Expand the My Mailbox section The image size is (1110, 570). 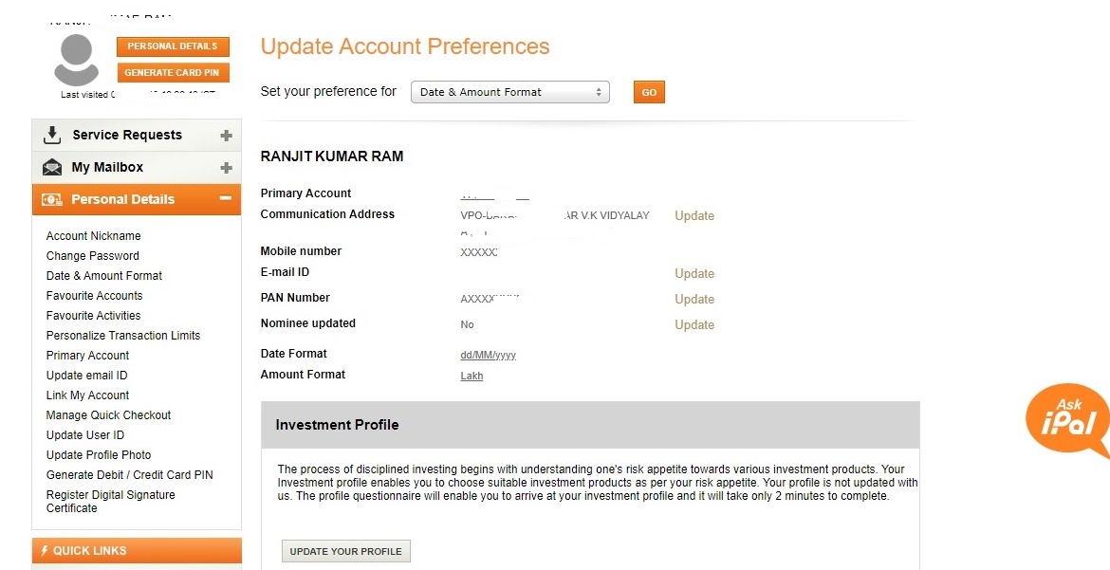[x=226, y=167]
